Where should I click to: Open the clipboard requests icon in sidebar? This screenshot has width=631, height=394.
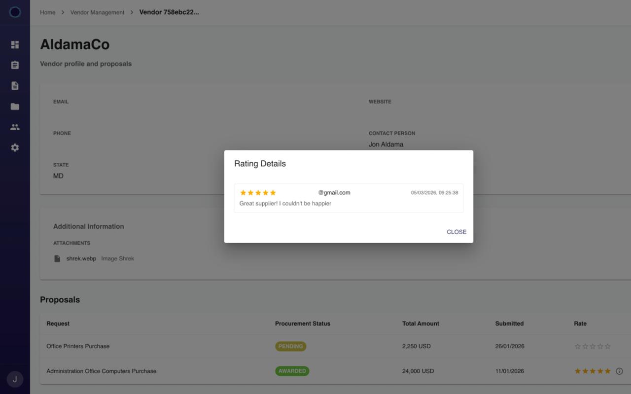click(x=15, y=65)
